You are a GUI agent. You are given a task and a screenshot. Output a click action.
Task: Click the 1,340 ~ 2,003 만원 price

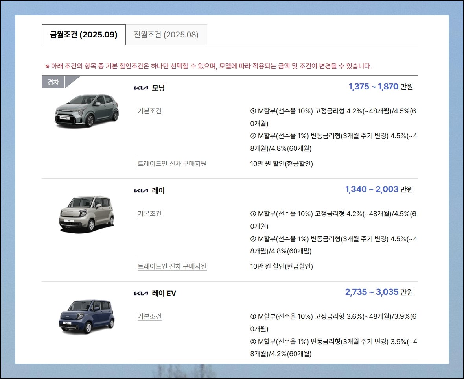[379, 189]
